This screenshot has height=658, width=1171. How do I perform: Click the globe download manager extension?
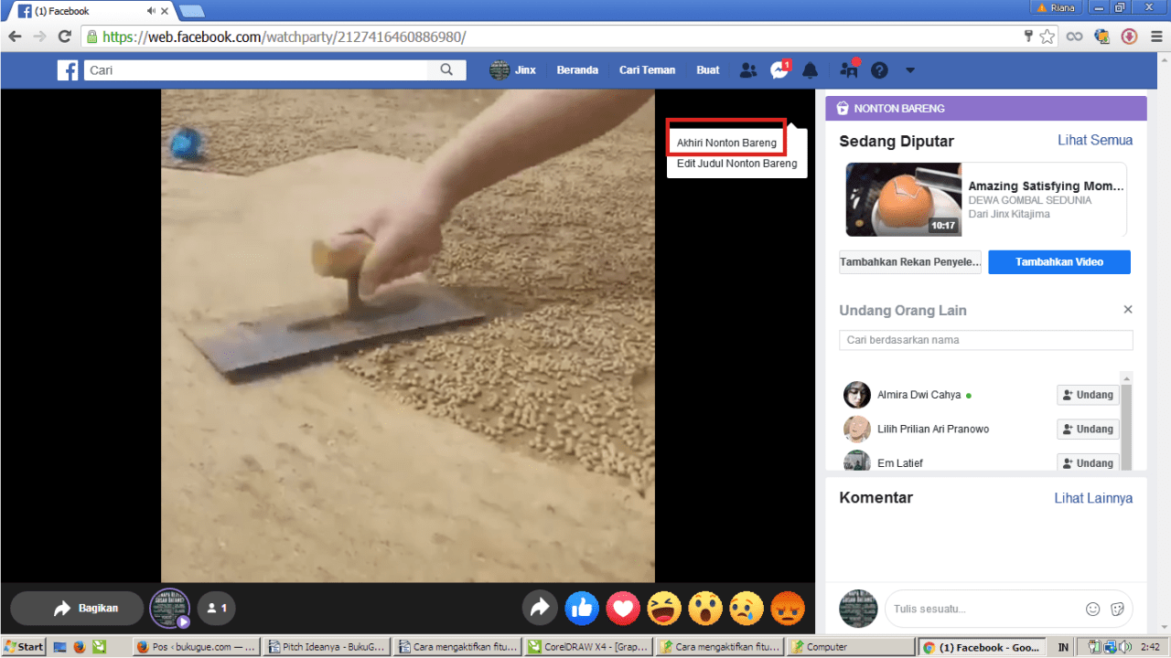coord(1102,37)
